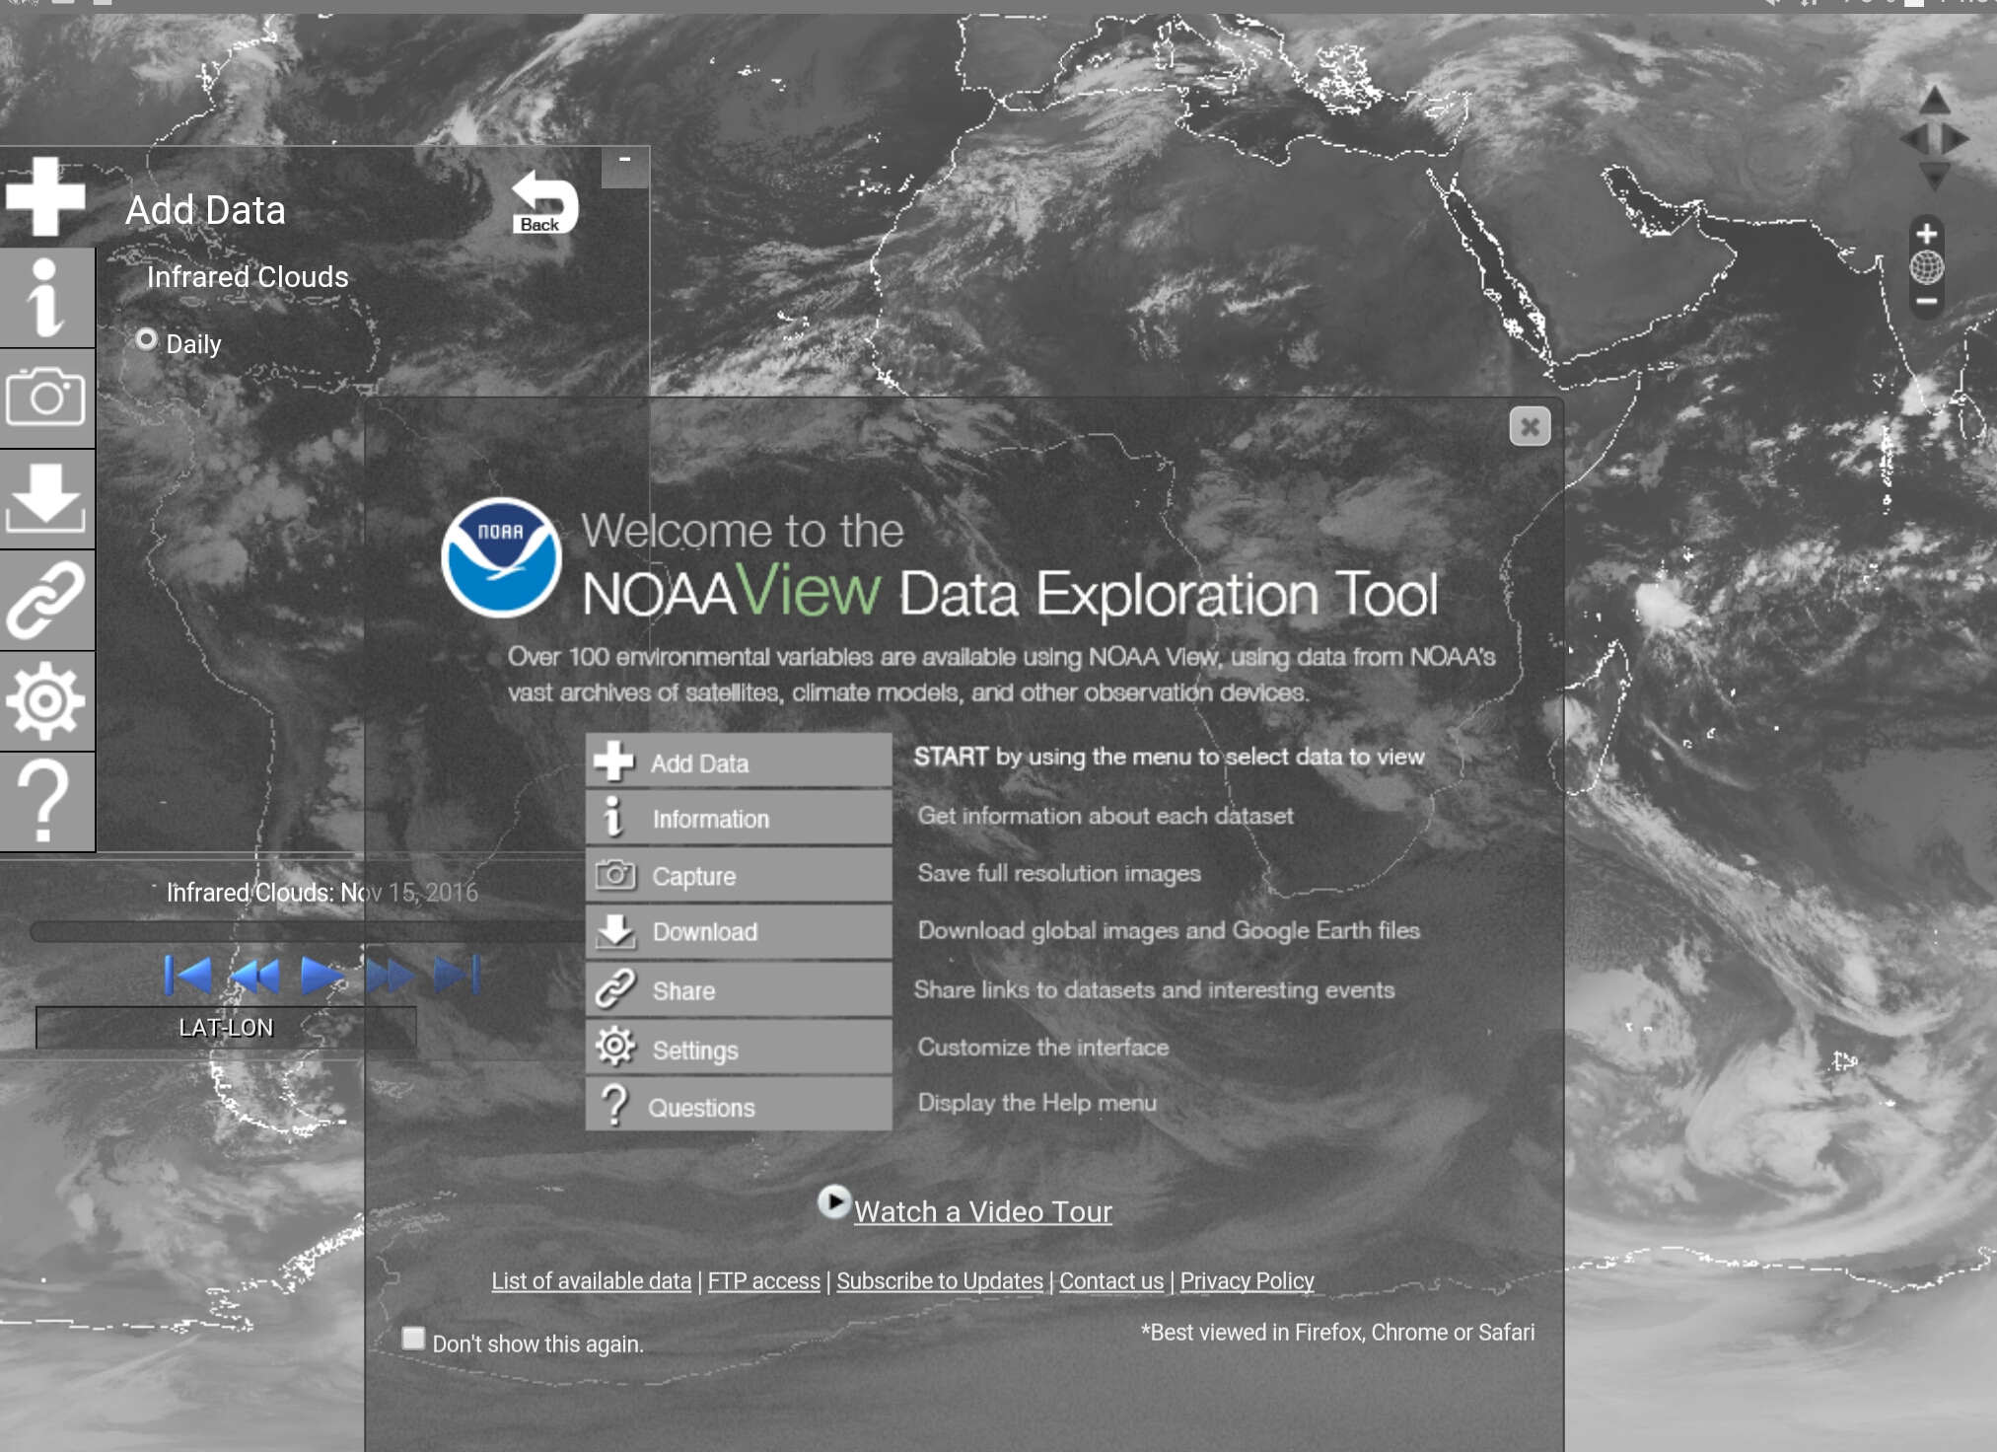Click the NOAA logo in welcome dialog
1997x1452 pixels.
point(501,557)
